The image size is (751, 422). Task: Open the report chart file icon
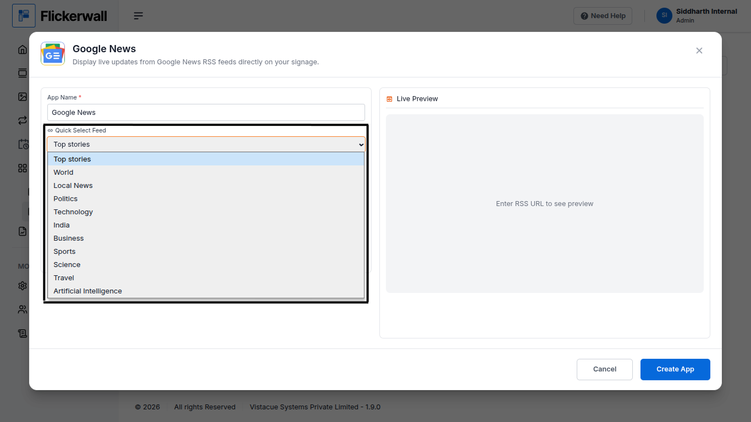click(23, 231)
